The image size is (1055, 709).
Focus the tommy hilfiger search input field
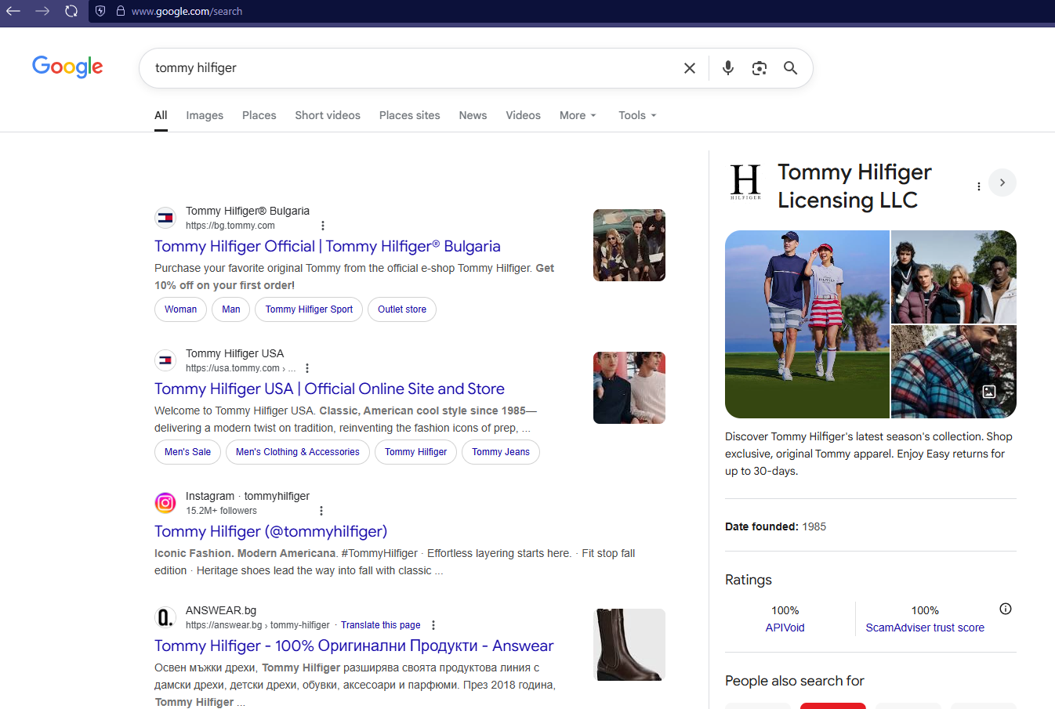point(408,68)
